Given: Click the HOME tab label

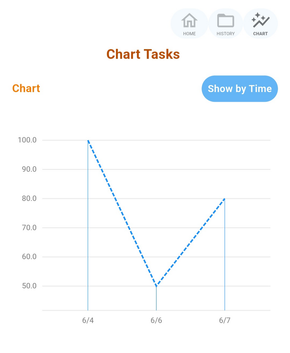Looking at the screenshot, I should [x=189, y=34].
